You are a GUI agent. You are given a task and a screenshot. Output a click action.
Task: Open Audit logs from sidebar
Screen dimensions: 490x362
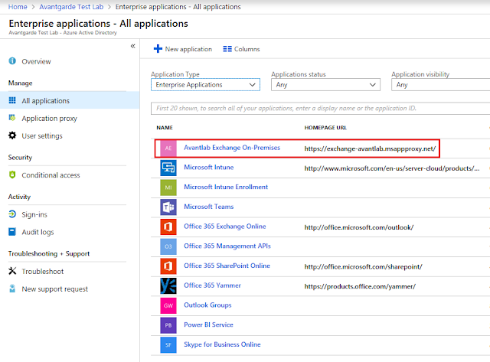[38, 232]
